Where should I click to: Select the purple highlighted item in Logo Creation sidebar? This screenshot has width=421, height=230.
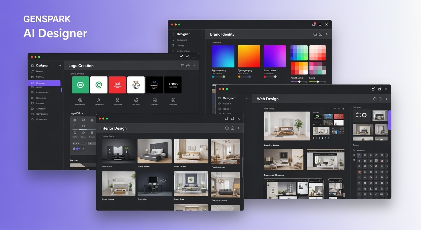[44, 83]
